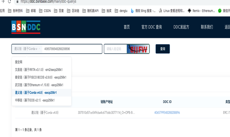Viewport: 230px width, 137px height.
Task: Open the Remix - Ethereum bookmark
Action: tap(201, 11)
